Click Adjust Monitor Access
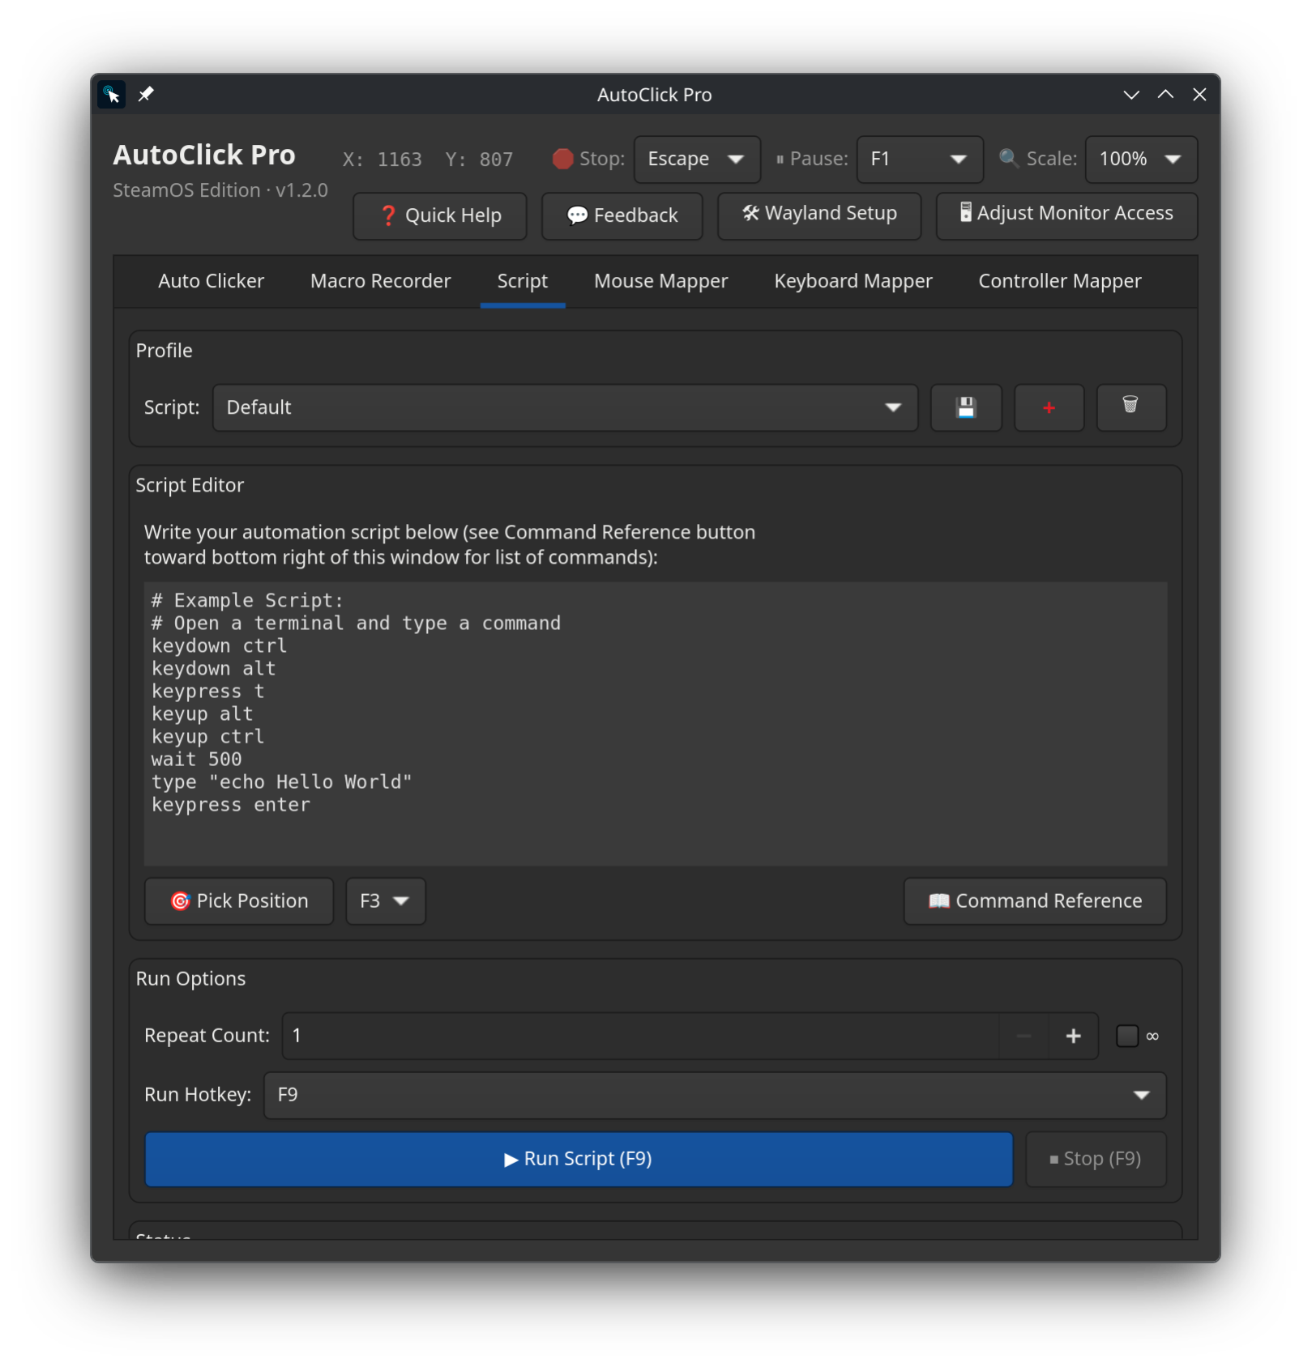The height and width of the screenshot is (1371, 1312). (1066, 215)
